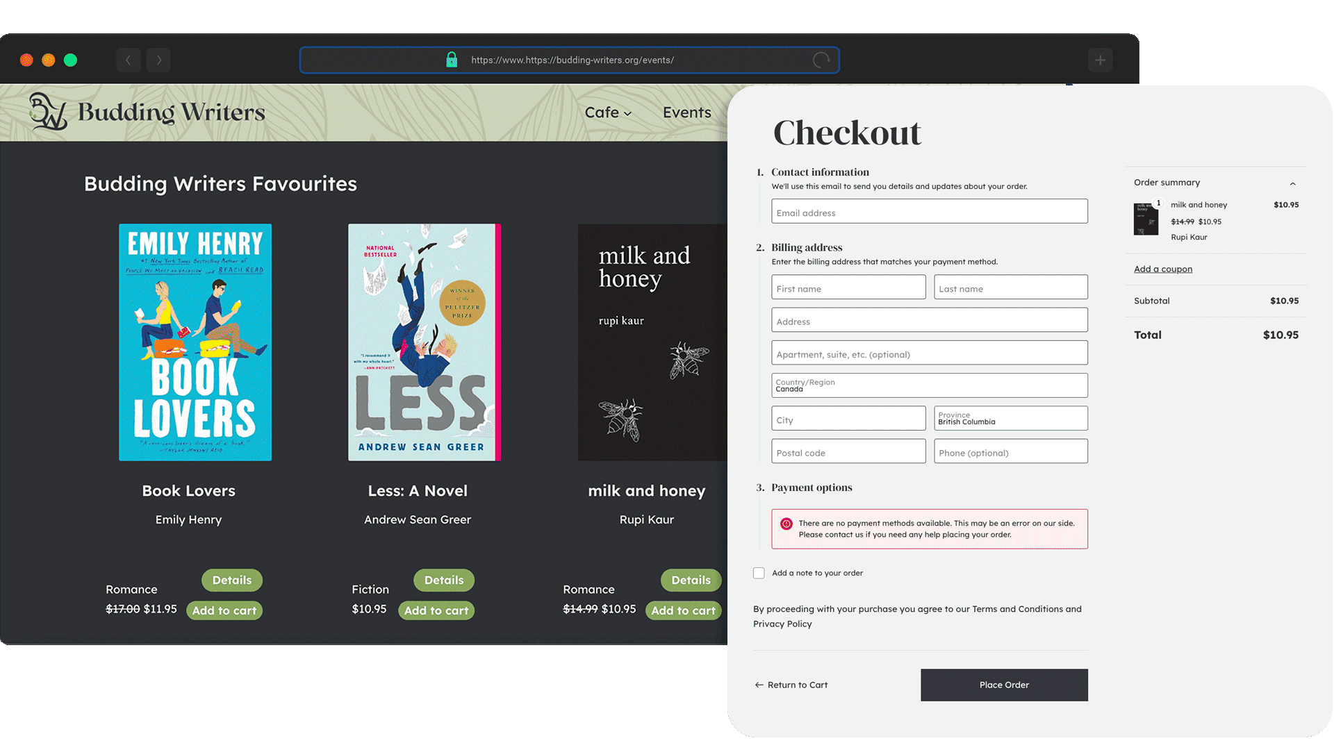Click Details button for Book Lovers
The image size is (1334, 750).
click(232, 581)
